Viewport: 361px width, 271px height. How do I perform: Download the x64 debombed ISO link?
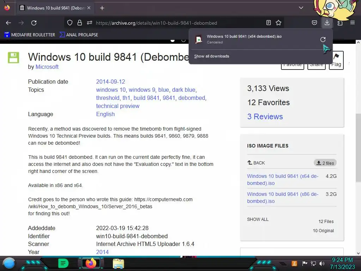283,180
